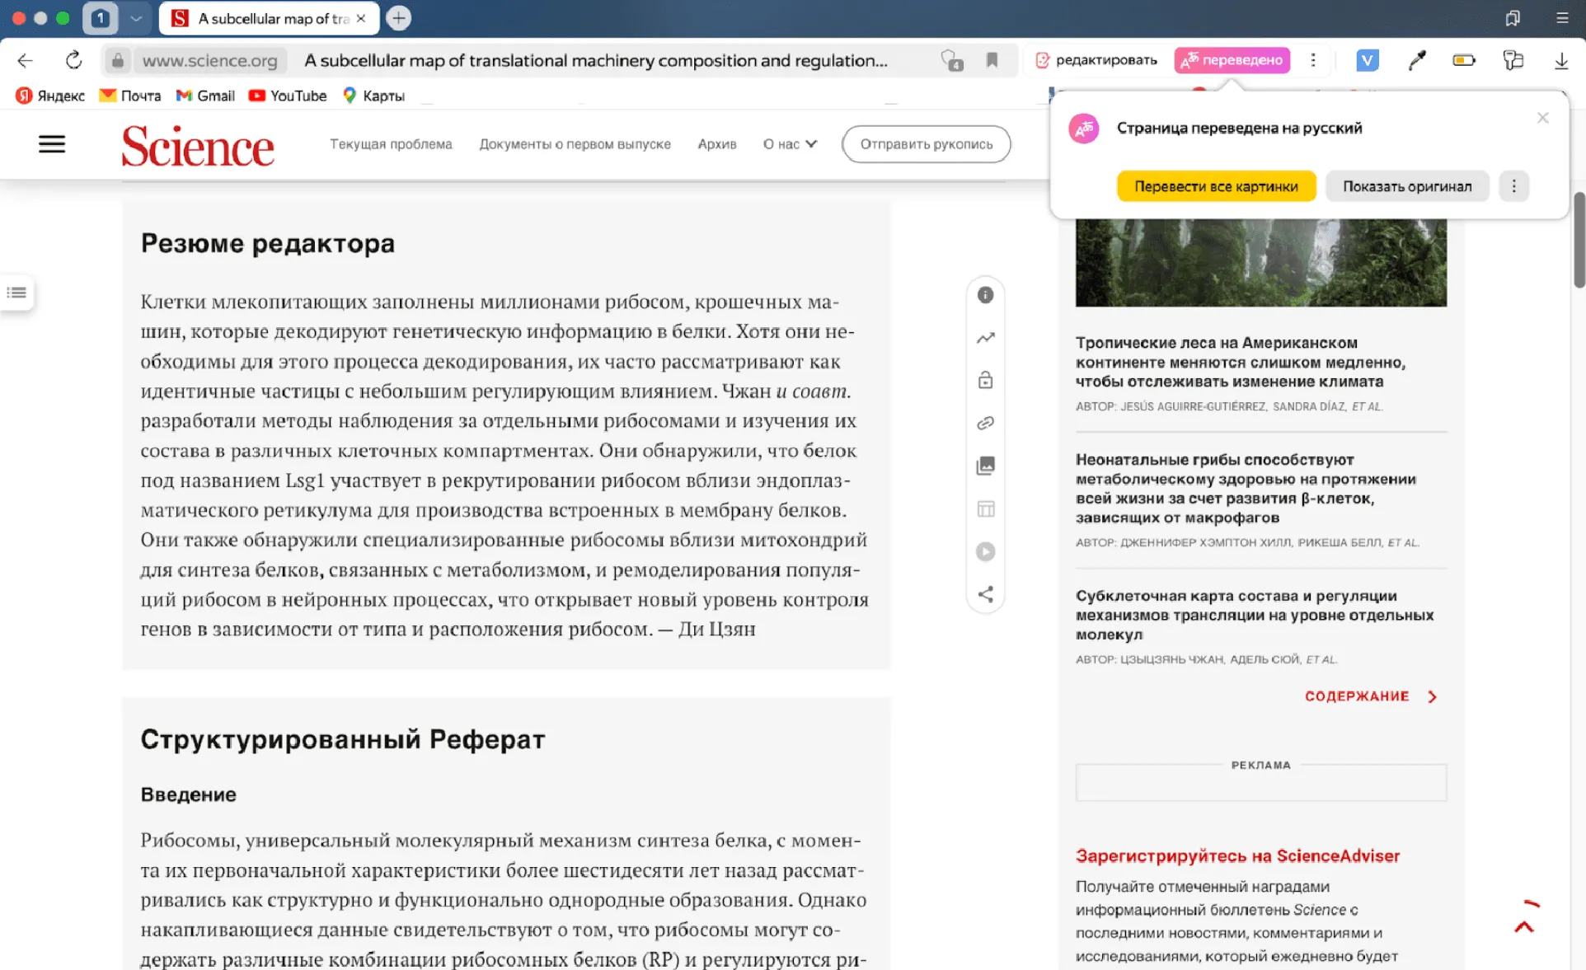Close the 'A subcellular map' tab

(361, 18)
